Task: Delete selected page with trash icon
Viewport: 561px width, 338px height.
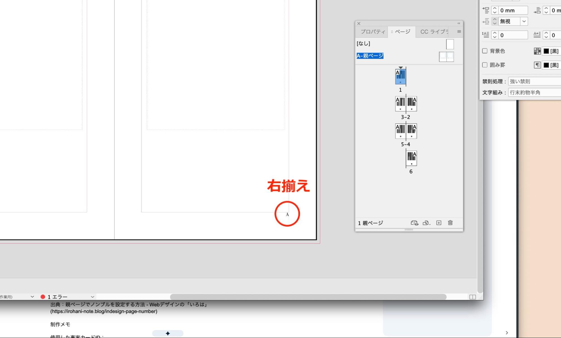Action: click(x=450, y=223)
